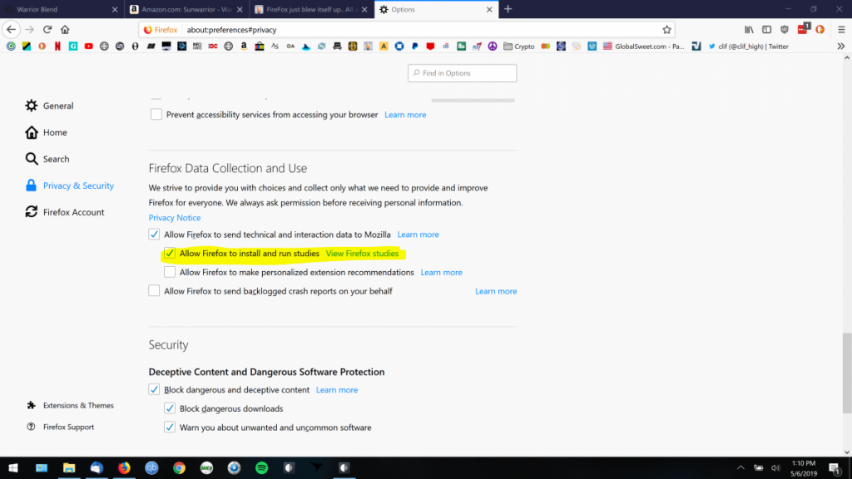This screenshot has width=852, height=479.
Task: Open the Windows Start menu
Action: coord(13,467)
